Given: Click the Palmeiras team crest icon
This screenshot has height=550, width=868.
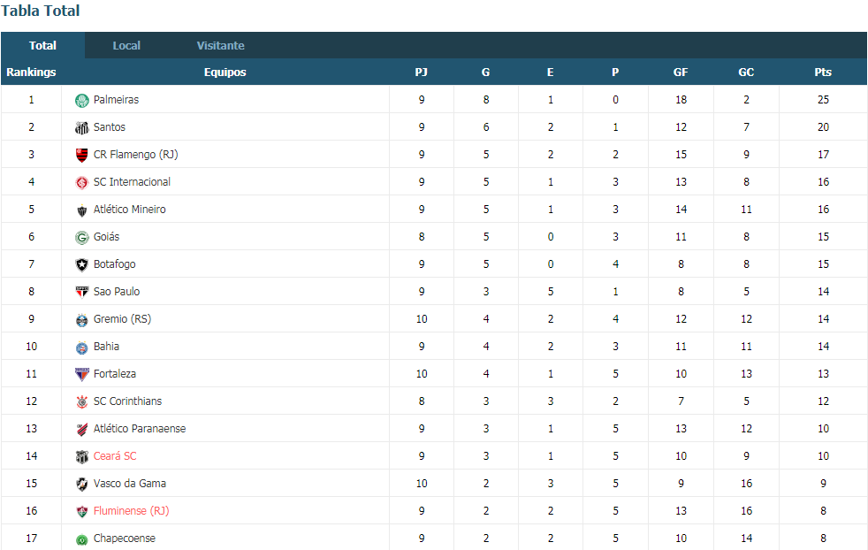Looking at the screenshot, I should pyautogui.click(x=82, y=100).
